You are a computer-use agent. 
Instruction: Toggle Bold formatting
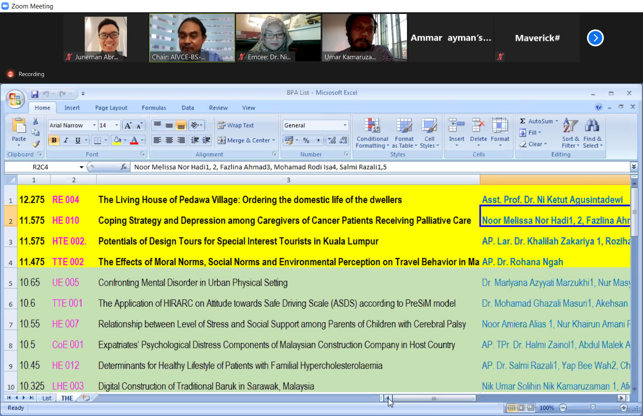click(x=54, y=140)
